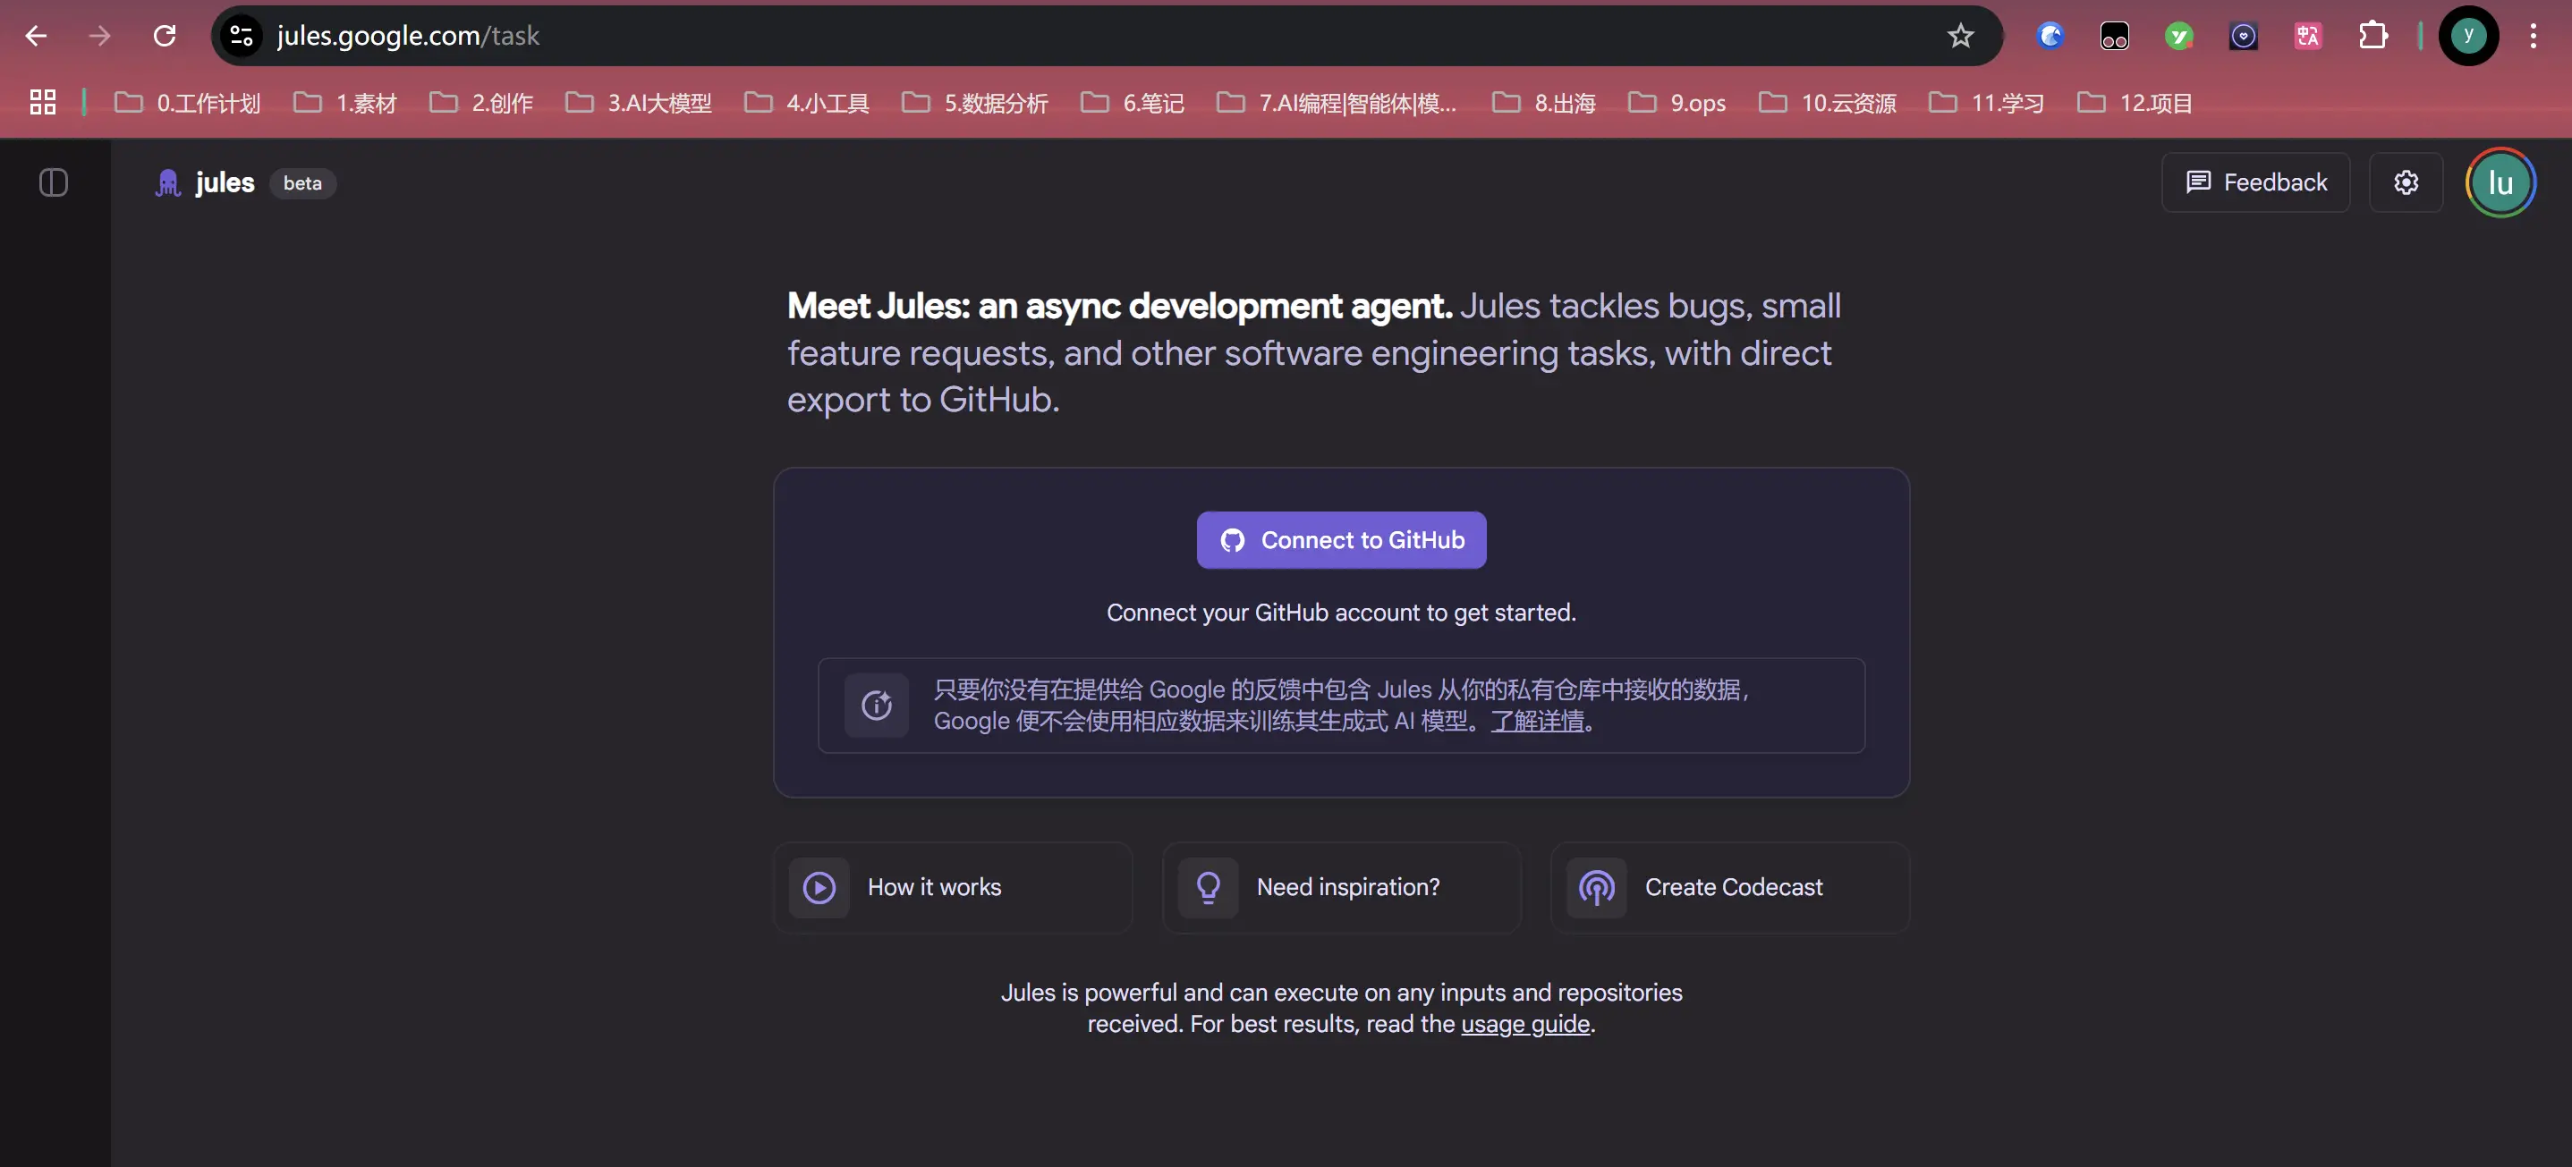Expand the 3.AI大模型 bookmark folder

tap(639, 103)
